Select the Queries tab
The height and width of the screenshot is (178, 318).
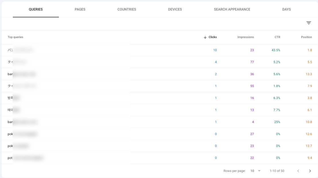[36, 9]
